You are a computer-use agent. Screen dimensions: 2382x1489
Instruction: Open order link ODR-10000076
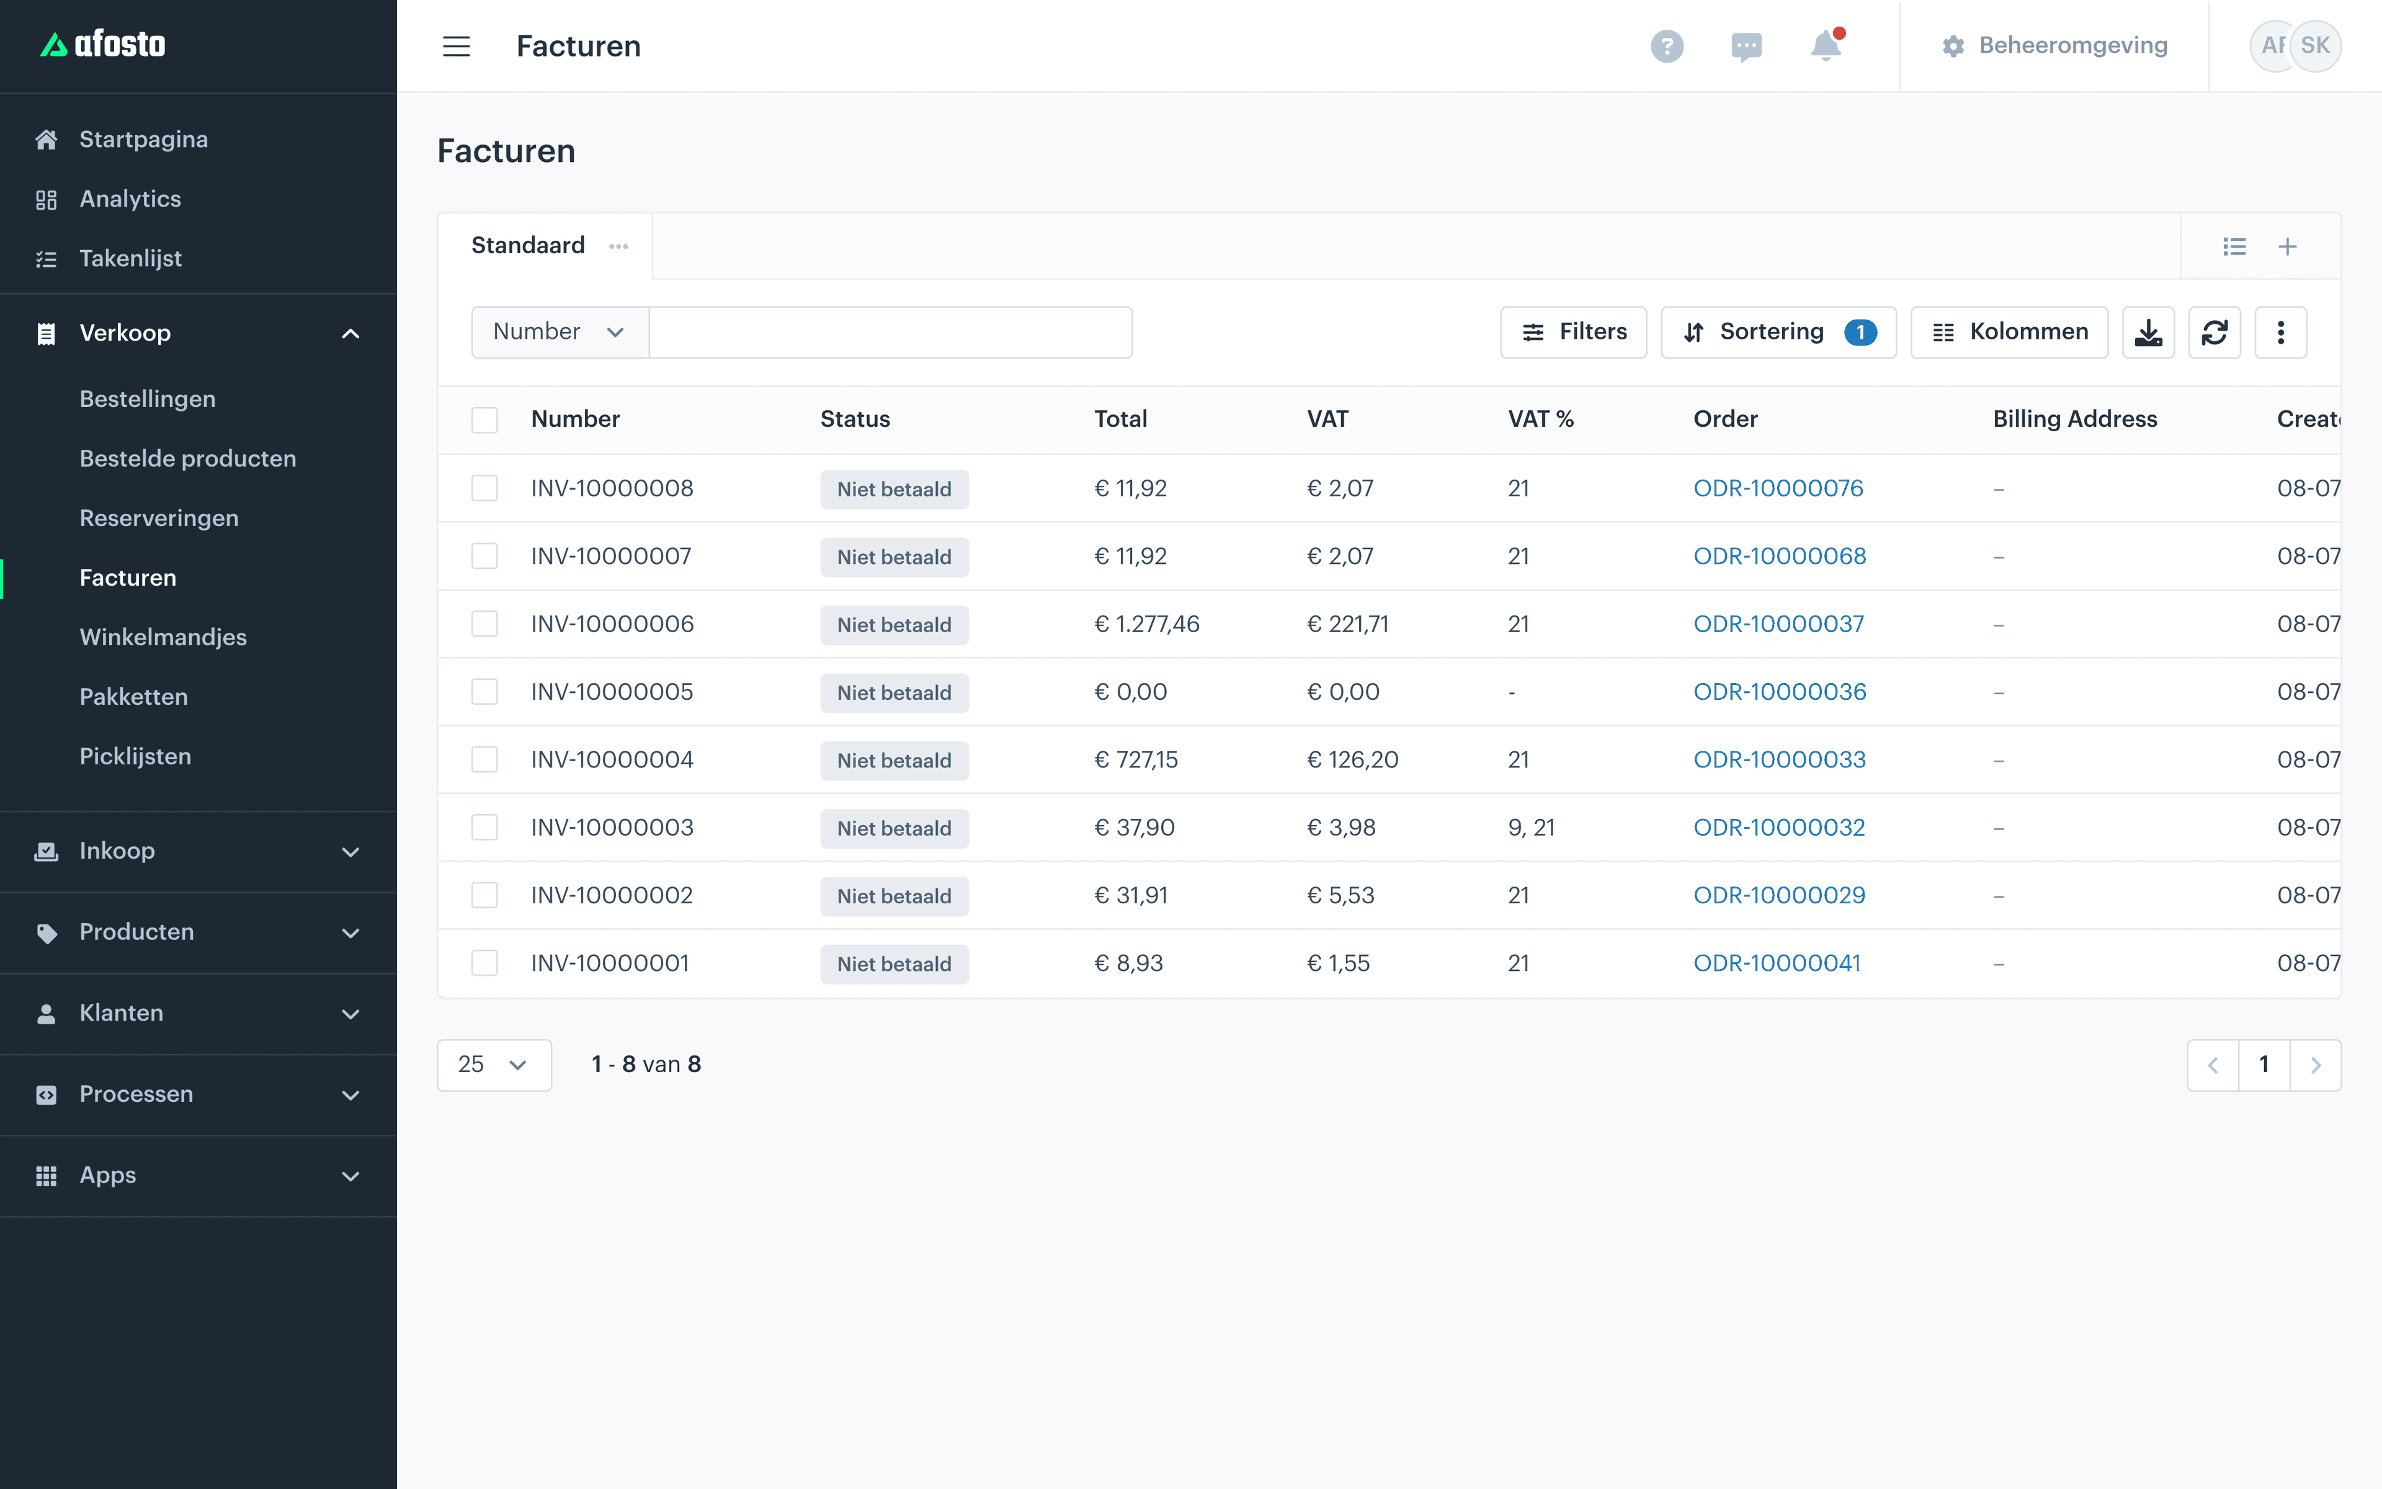pos(1778,488)
